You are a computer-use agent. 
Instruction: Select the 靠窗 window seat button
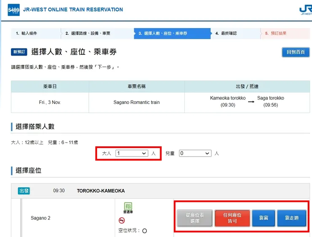click(264, 218)
